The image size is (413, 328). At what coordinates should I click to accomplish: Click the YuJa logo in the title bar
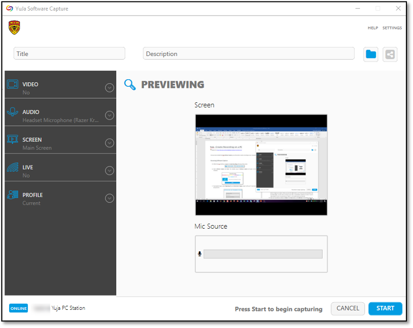[x=10, y=9]
